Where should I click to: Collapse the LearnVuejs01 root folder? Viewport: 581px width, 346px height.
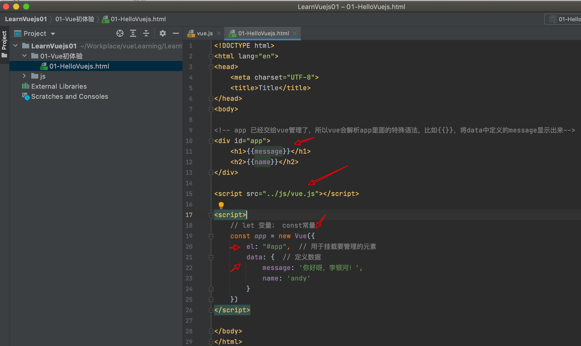click(x=16, y=46)
